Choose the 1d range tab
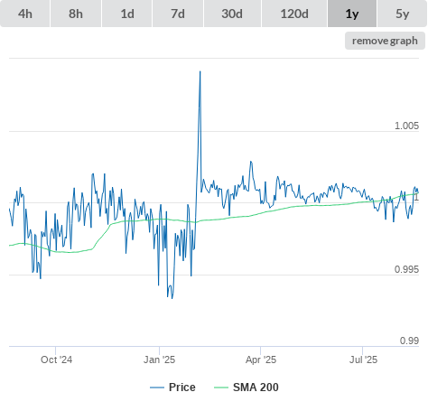 tap(127, 14)
